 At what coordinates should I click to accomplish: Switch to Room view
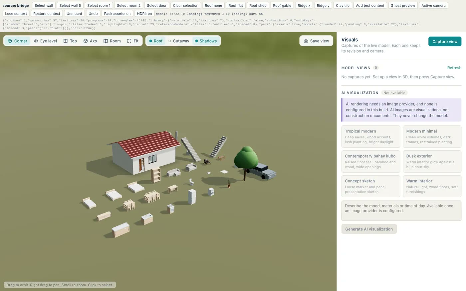[112, 41]
